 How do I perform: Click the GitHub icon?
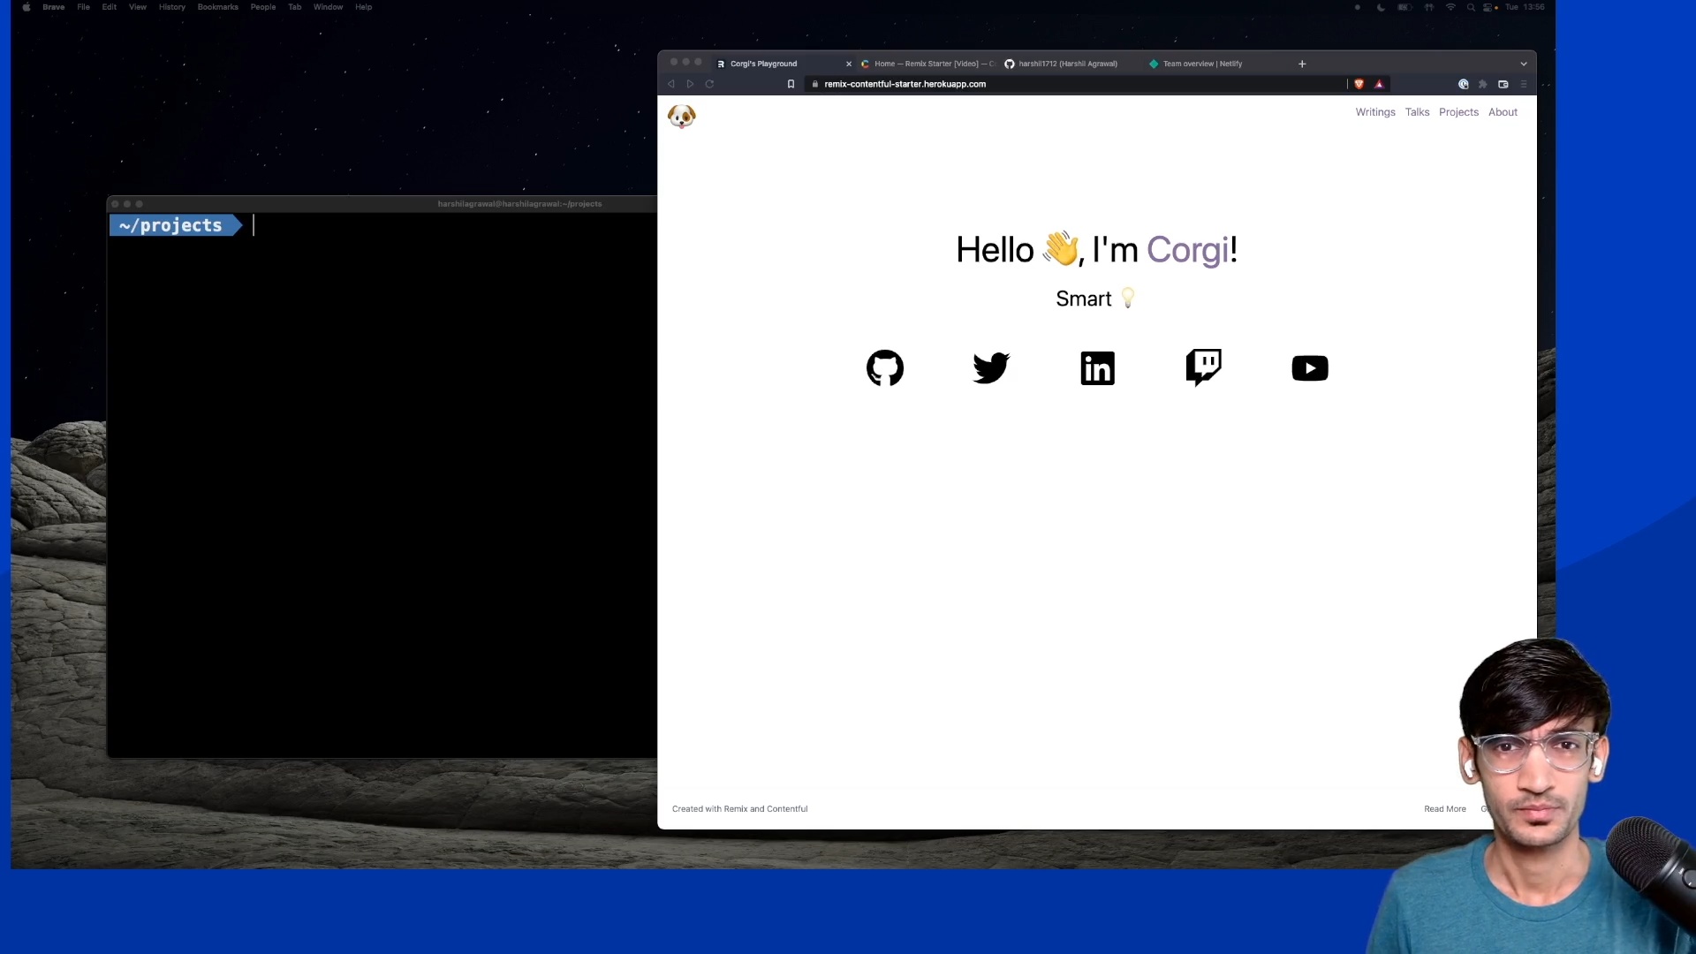pos(884,367)
